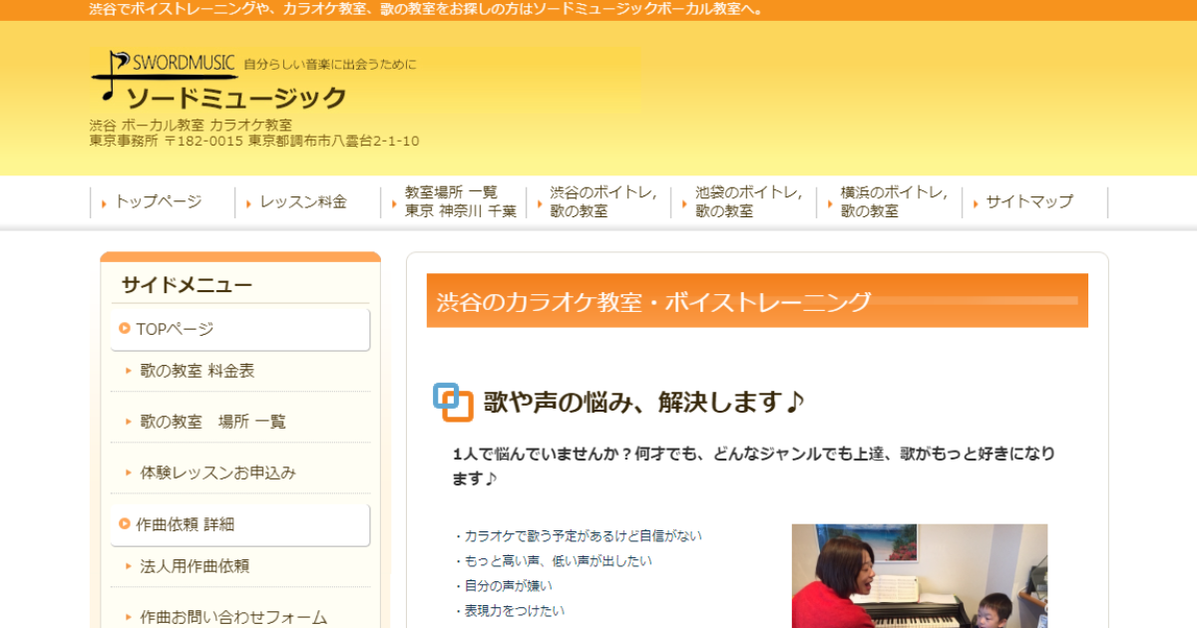Open 歌の教室 料金表 side menu link

(x=197, y=371)
